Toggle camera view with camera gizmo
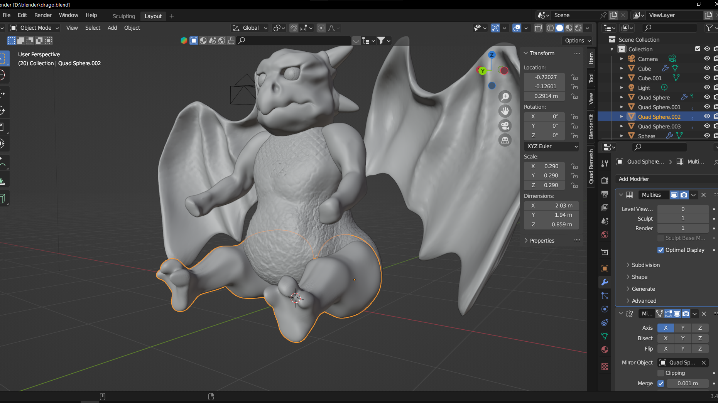The height and width of the screenshot is (403, 718). [x=505, y=126]
